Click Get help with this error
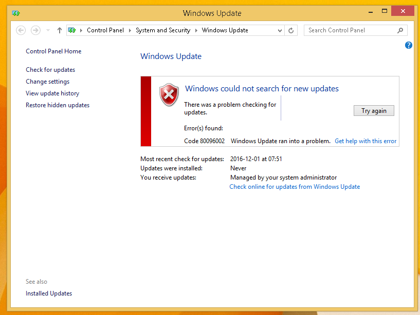This screenshot has height=315, width=420. (366, 141)
